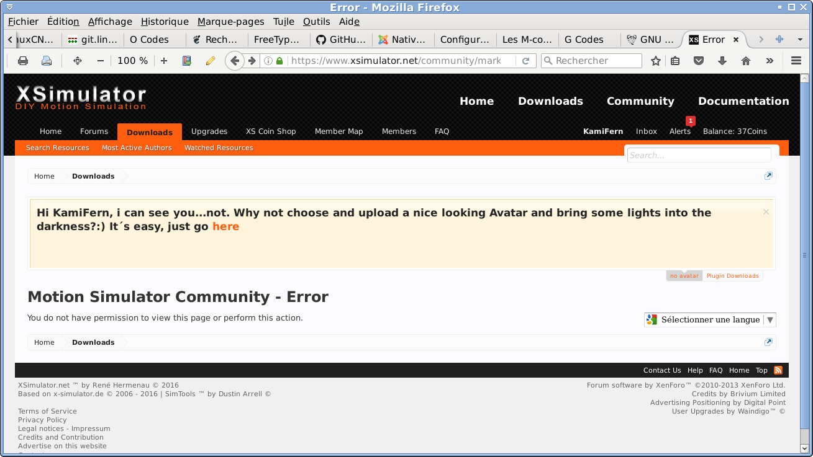Open the Downloads arrow icon
Viewport: 813px width, 457px height.
click(x=722, y=61)
